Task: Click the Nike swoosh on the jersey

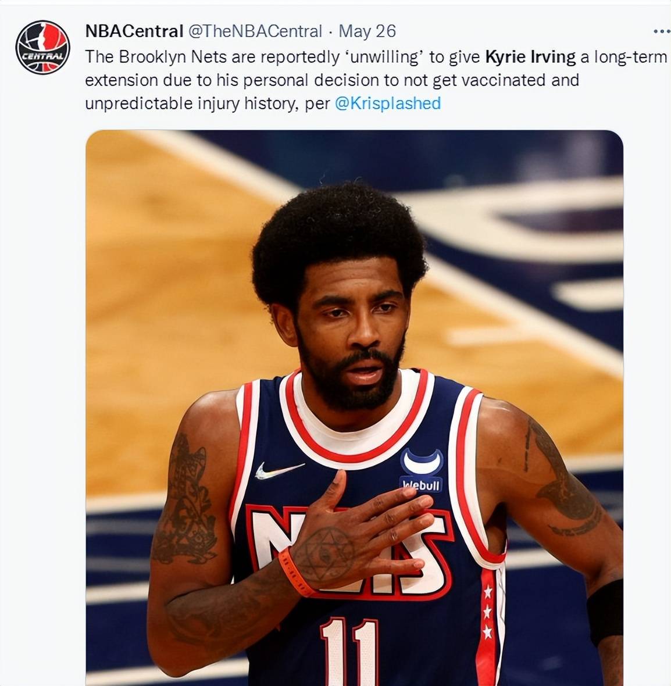Action: [x=279, y=471]
